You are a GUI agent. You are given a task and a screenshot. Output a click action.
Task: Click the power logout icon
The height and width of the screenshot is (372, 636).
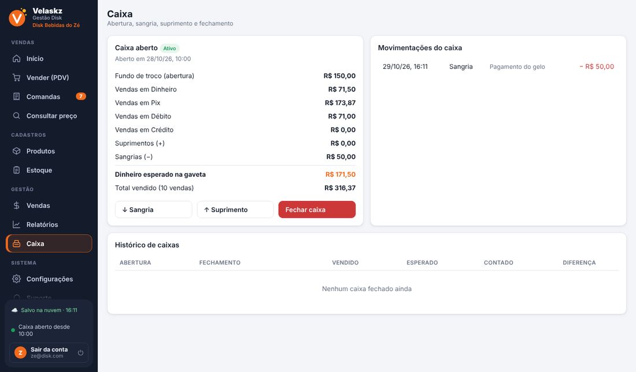point(80,352)
